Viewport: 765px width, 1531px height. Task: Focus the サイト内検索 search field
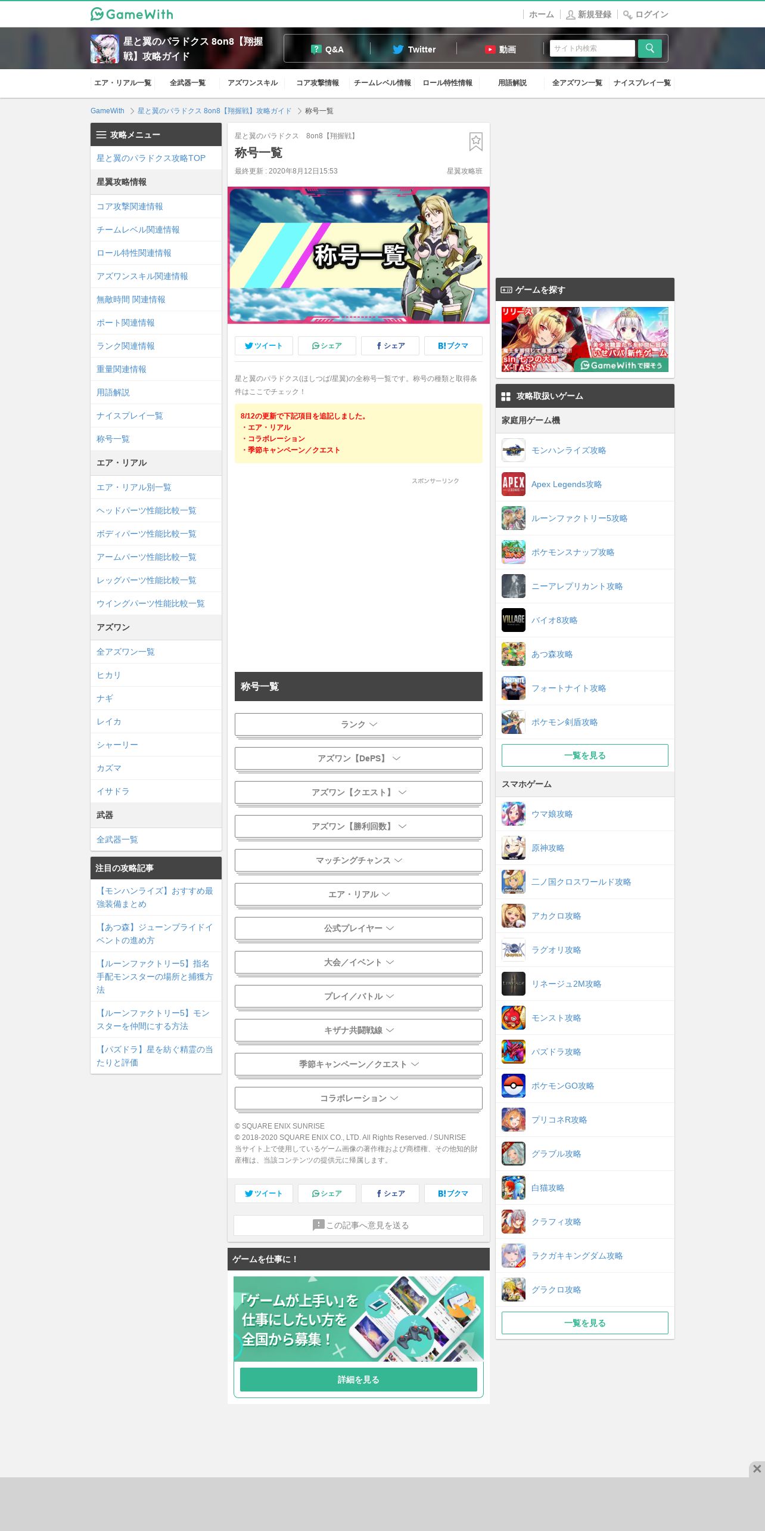[x=592, y=48]
